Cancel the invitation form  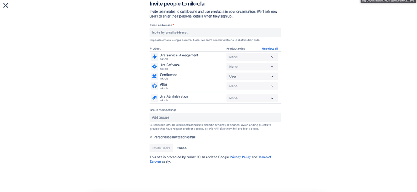[182, 148]
